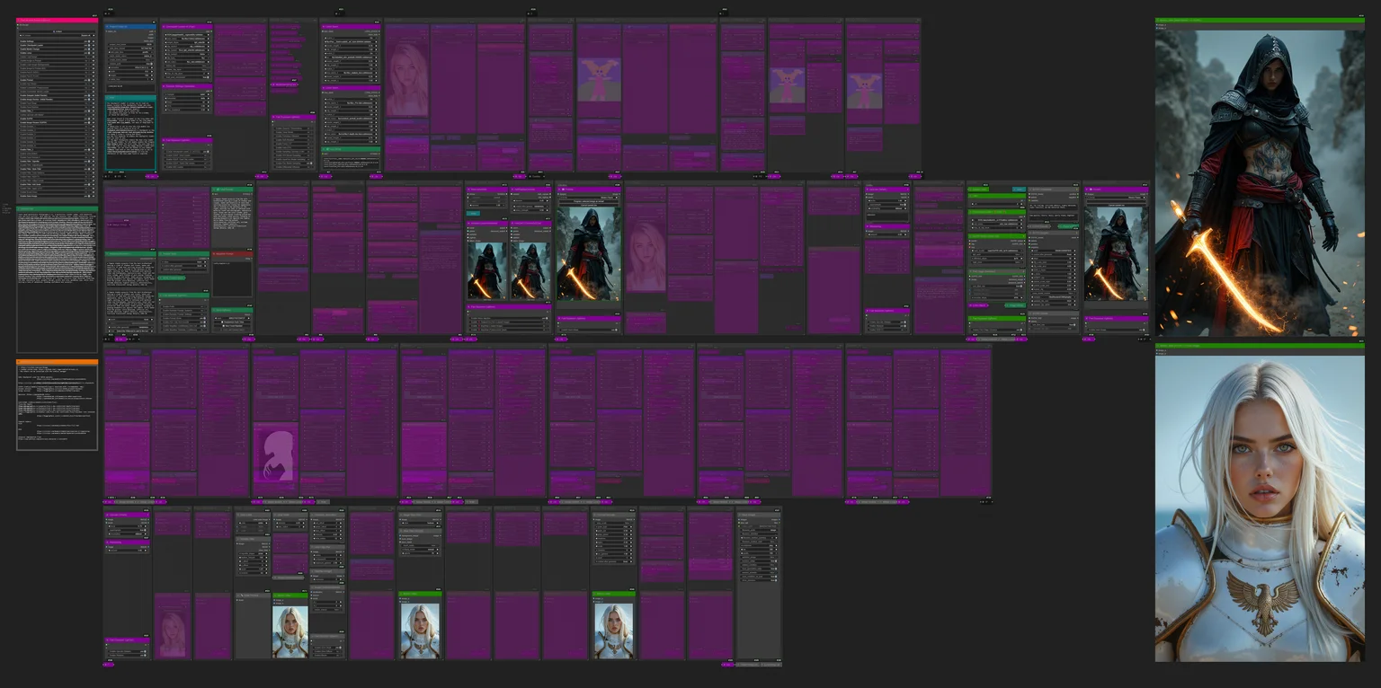Image resolution: width=1381 pixels, height=688 pixels.
Task: Open the large hooded warrior output image
Action: 1260,183
